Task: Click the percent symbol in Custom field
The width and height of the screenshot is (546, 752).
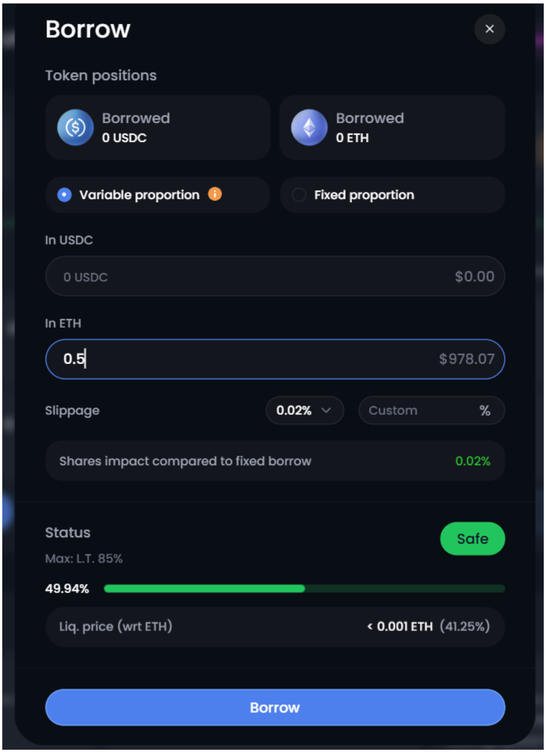Action: [x=485, y=411]
